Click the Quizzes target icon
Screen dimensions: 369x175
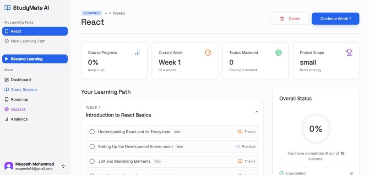(x=6, y=109)
